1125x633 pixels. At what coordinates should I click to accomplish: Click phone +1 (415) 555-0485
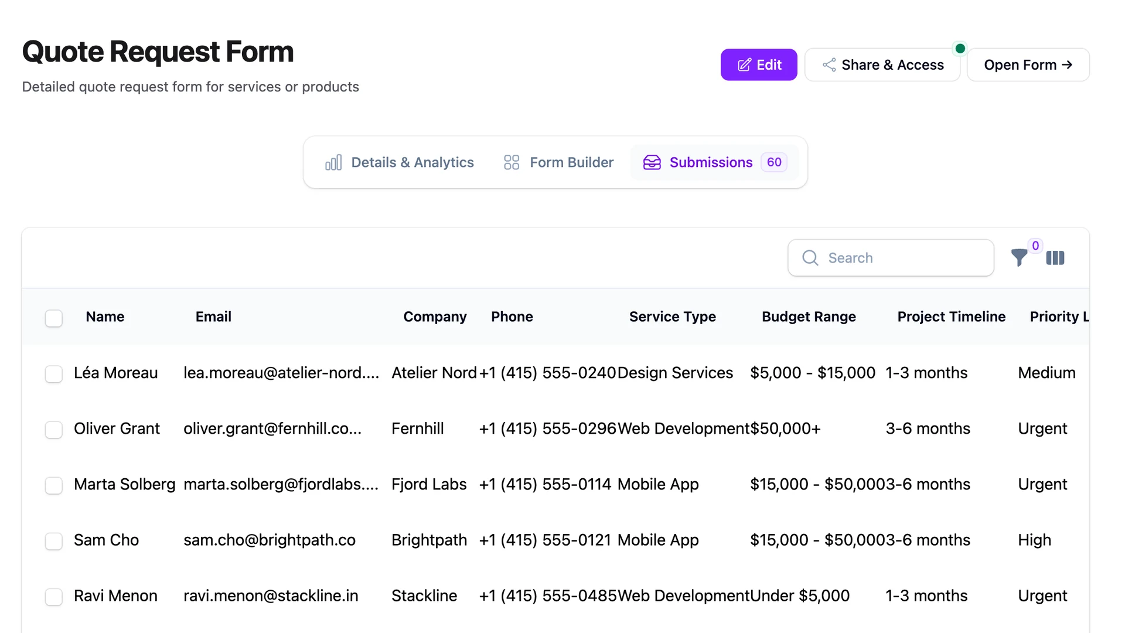pos(548,595)
